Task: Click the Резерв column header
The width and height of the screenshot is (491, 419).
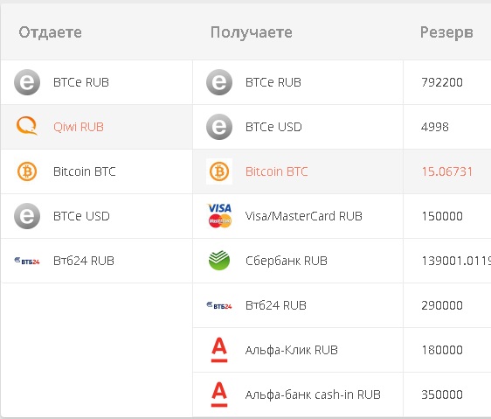Action: pos(446,32)
